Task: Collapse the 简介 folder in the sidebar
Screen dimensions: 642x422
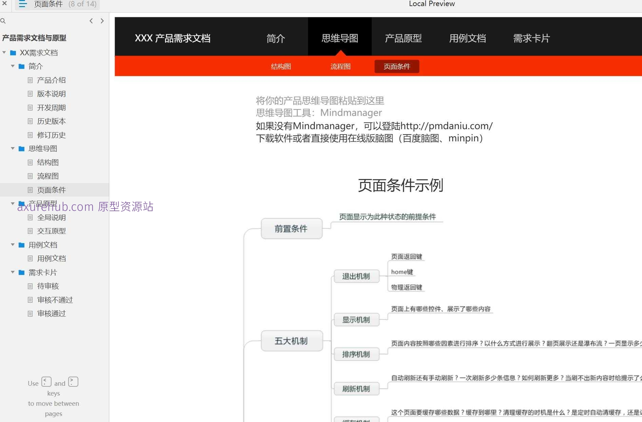Action: coord(13,66)
